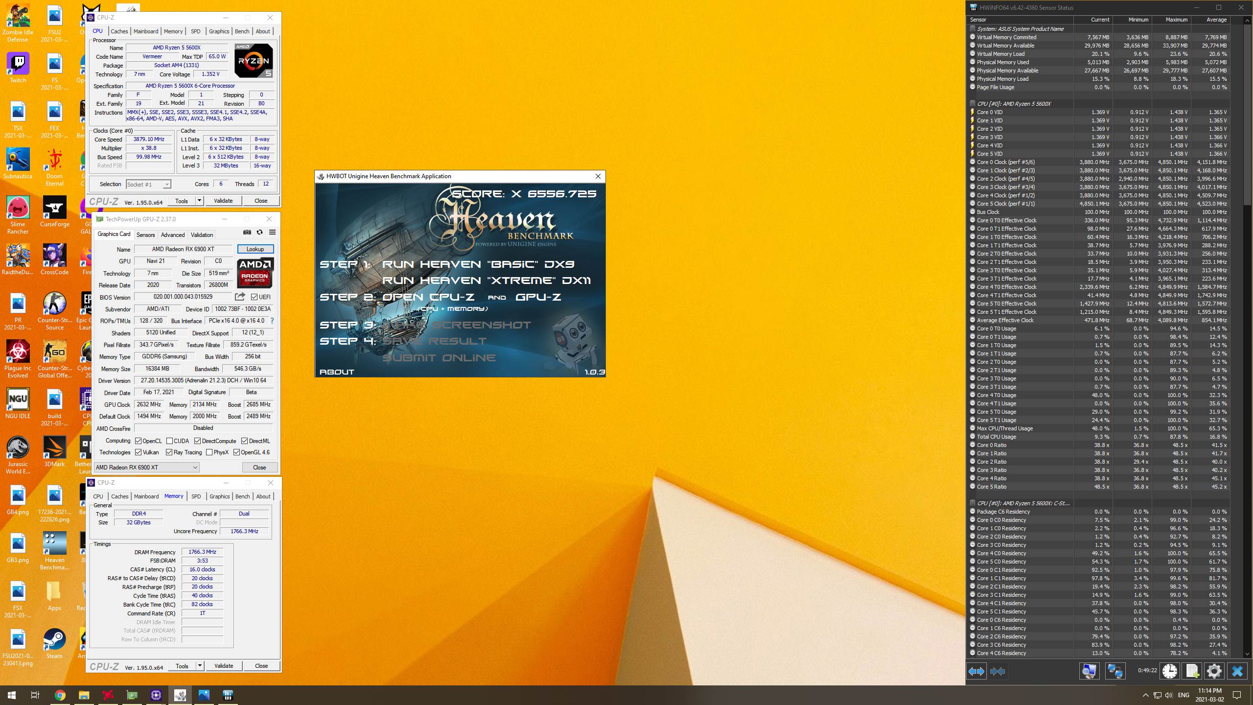Click HWiNFO monitor summary icon
This screenshot has width=1253, height=705.
pos(1090,671)
